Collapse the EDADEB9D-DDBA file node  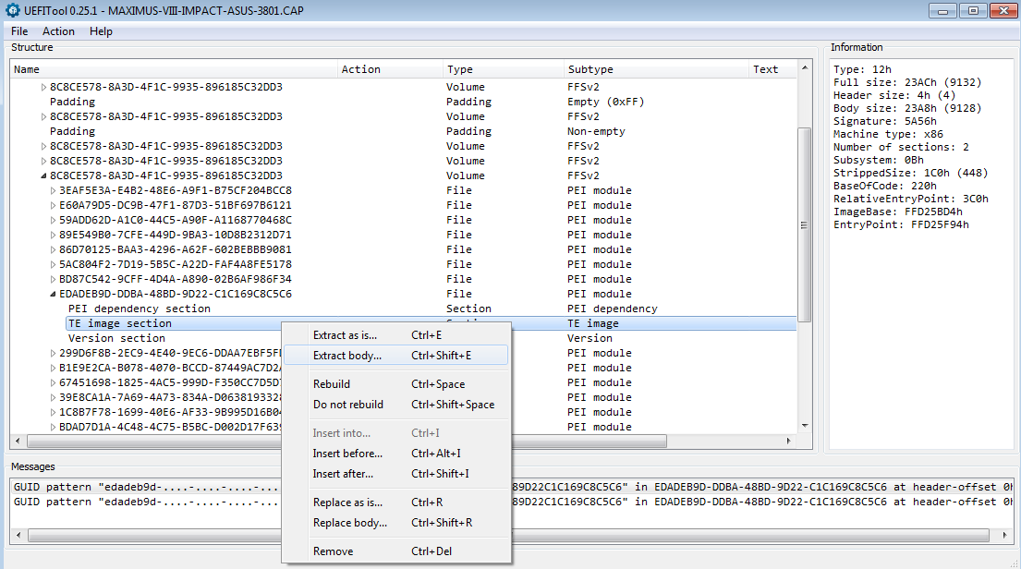pyautogui.click(x=53, y=295)
